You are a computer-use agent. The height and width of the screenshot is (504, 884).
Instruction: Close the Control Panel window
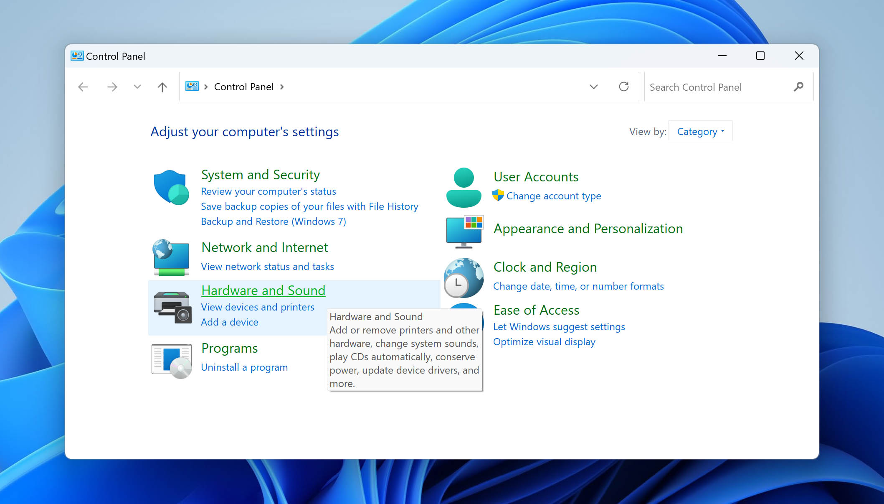tap(799, 56)
